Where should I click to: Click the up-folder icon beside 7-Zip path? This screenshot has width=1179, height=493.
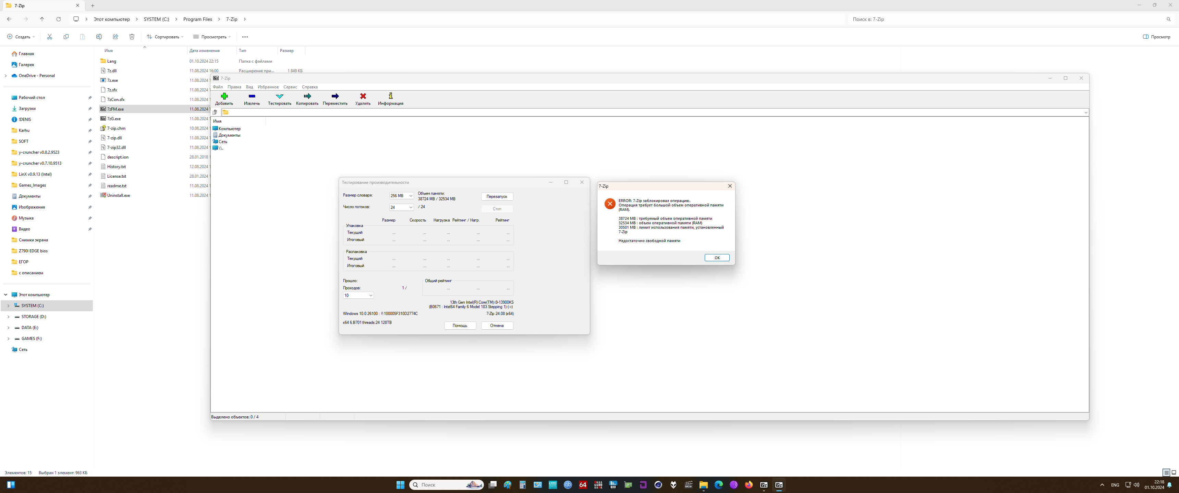click(215, 113)
